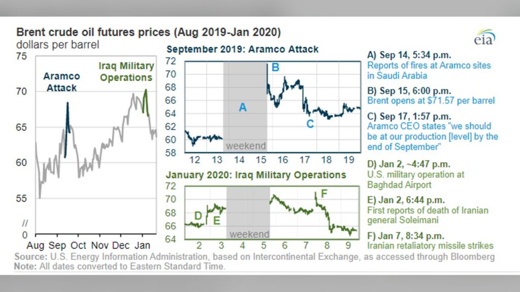
Task: Click marker E on the January chart
Action: [x=216, y=221]
